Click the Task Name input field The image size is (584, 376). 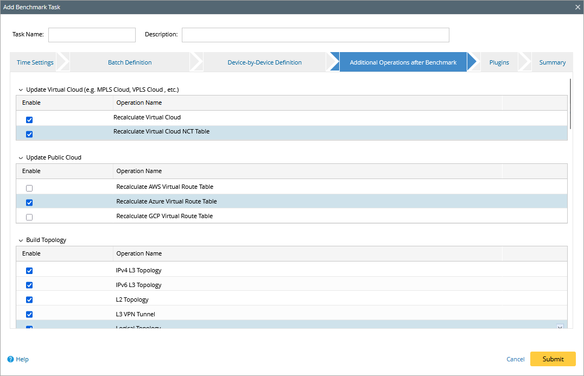pyautogui.click(x=92, y=35)
